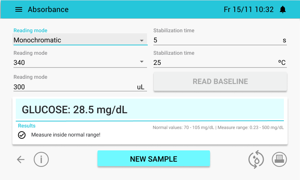Viewport: 300px width, 180px height.
Task: Click the stabilization time field showing 5
Action: [x=220, y=40]
